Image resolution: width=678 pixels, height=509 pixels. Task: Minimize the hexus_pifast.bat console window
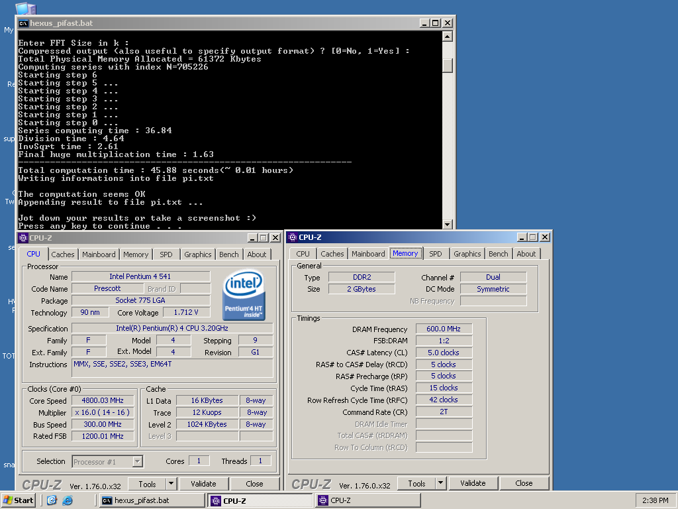point(424,23)
